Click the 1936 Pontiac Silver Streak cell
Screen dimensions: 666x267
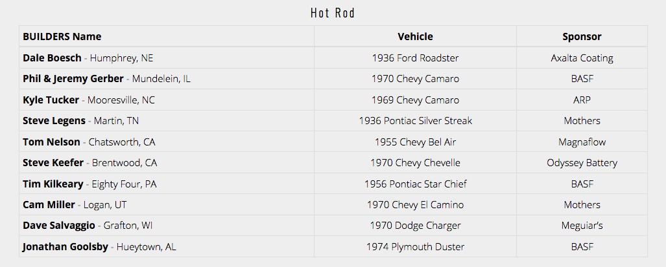(x=415, y=121)
